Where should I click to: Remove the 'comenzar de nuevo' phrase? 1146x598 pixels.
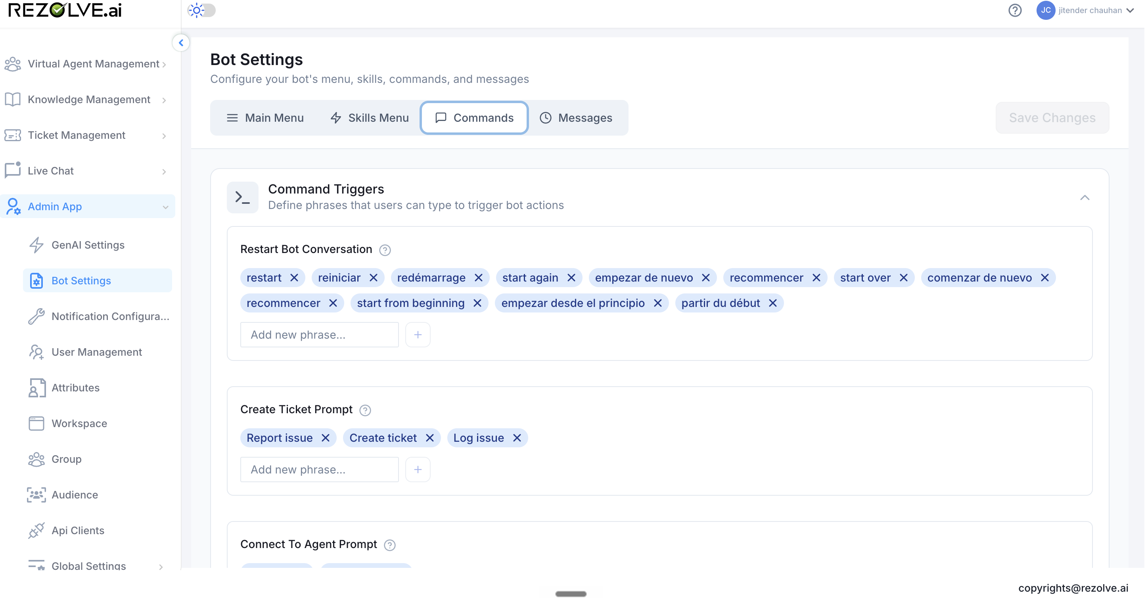[x=1044, y=278]
